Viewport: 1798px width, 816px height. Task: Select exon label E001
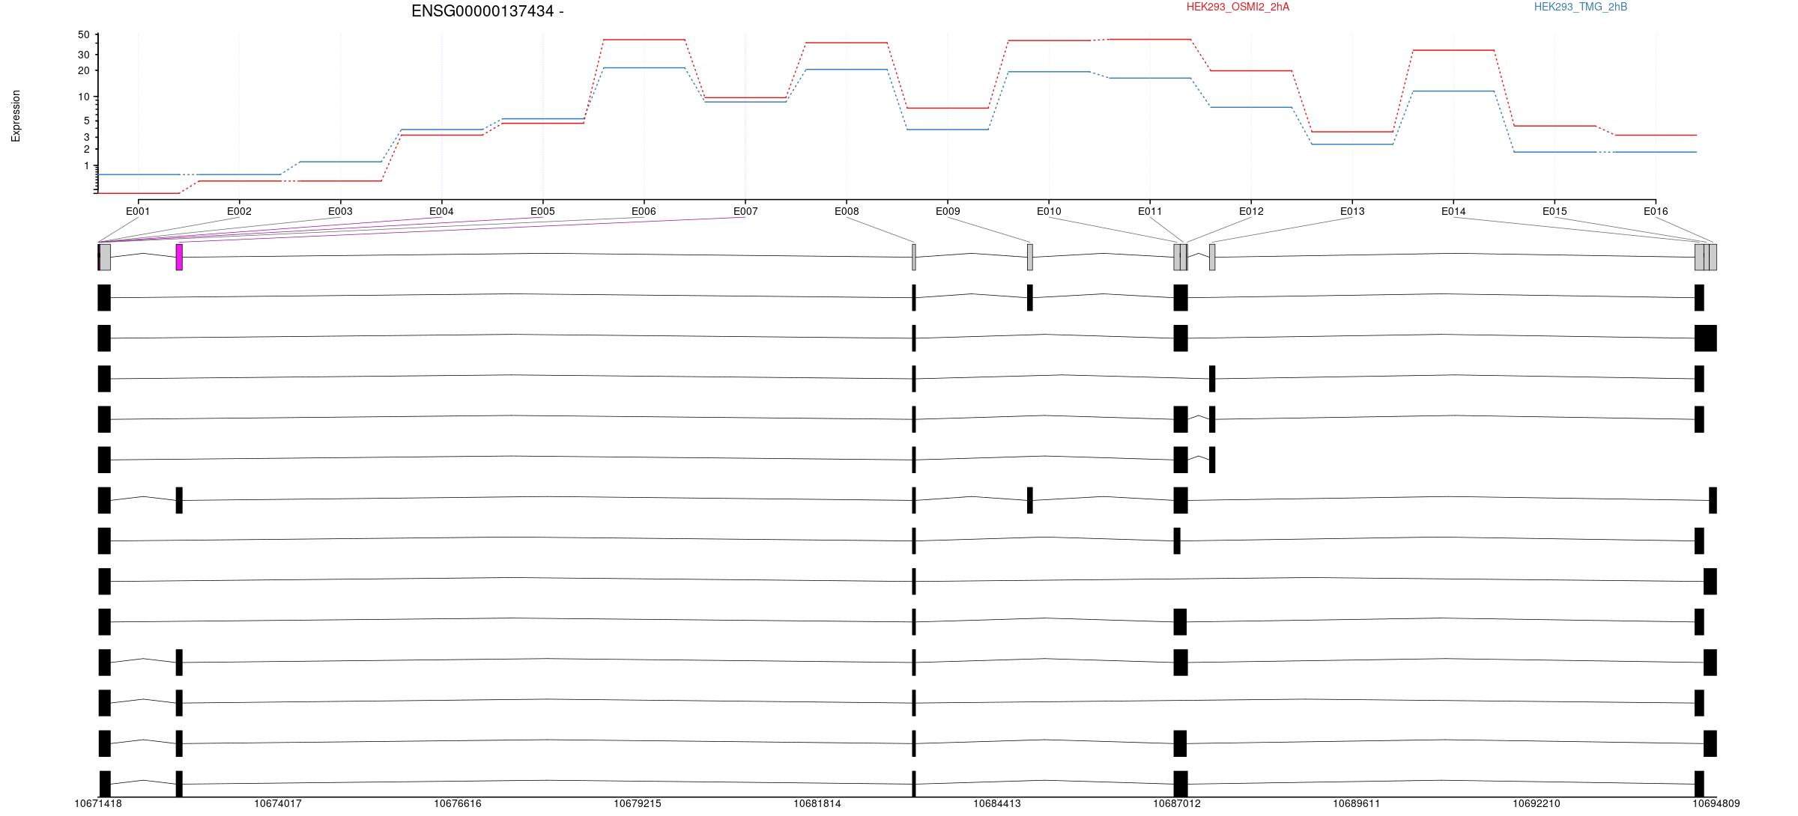click(138, 211)
